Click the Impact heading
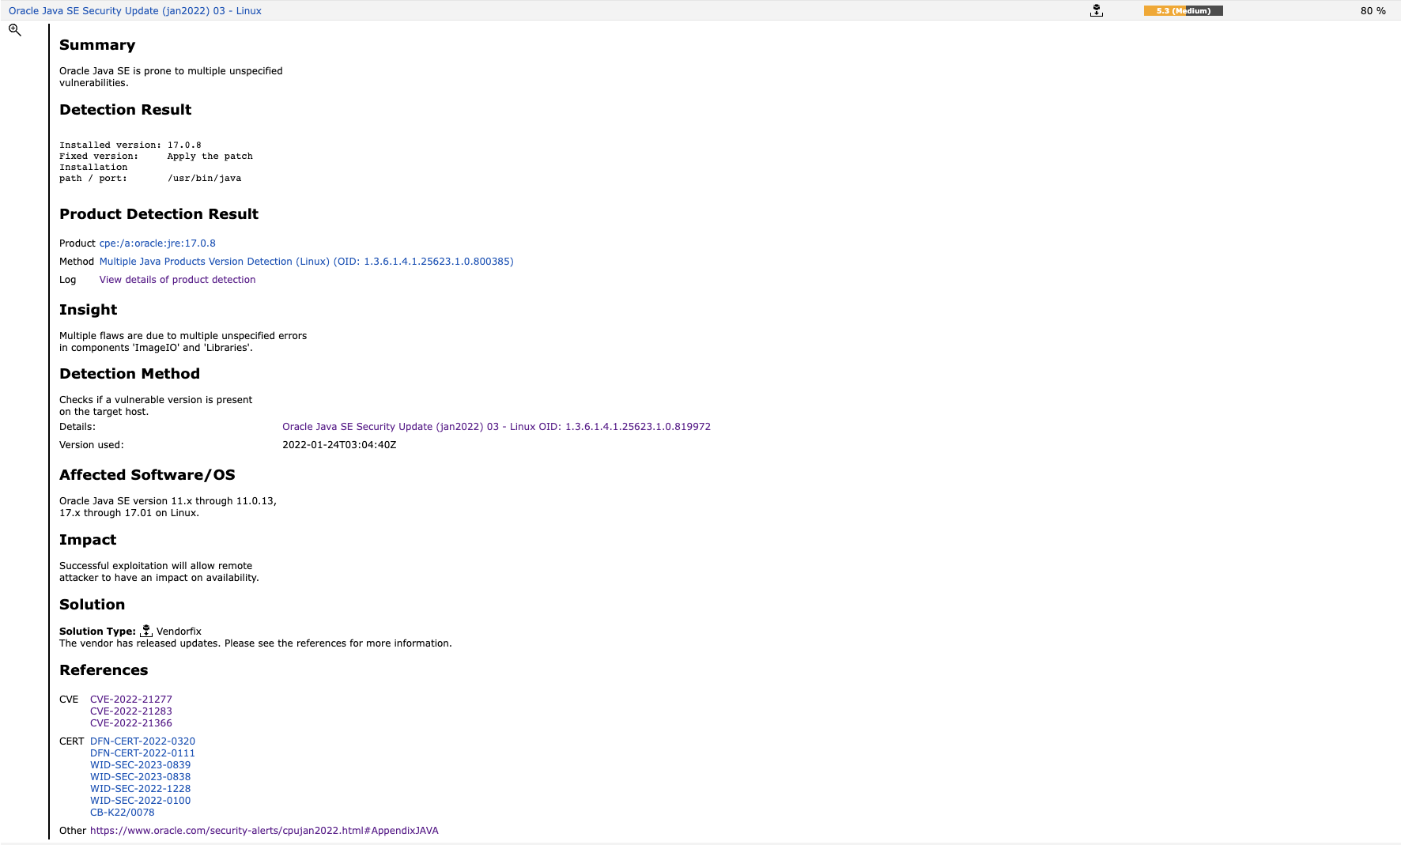1401x845 pixels. [x=88, y=540]
